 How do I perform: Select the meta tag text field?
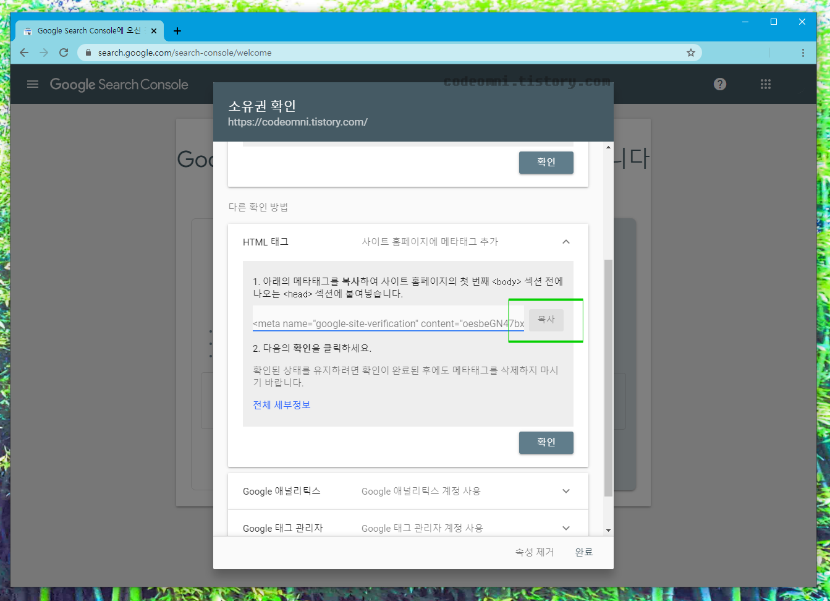[388, 318]
